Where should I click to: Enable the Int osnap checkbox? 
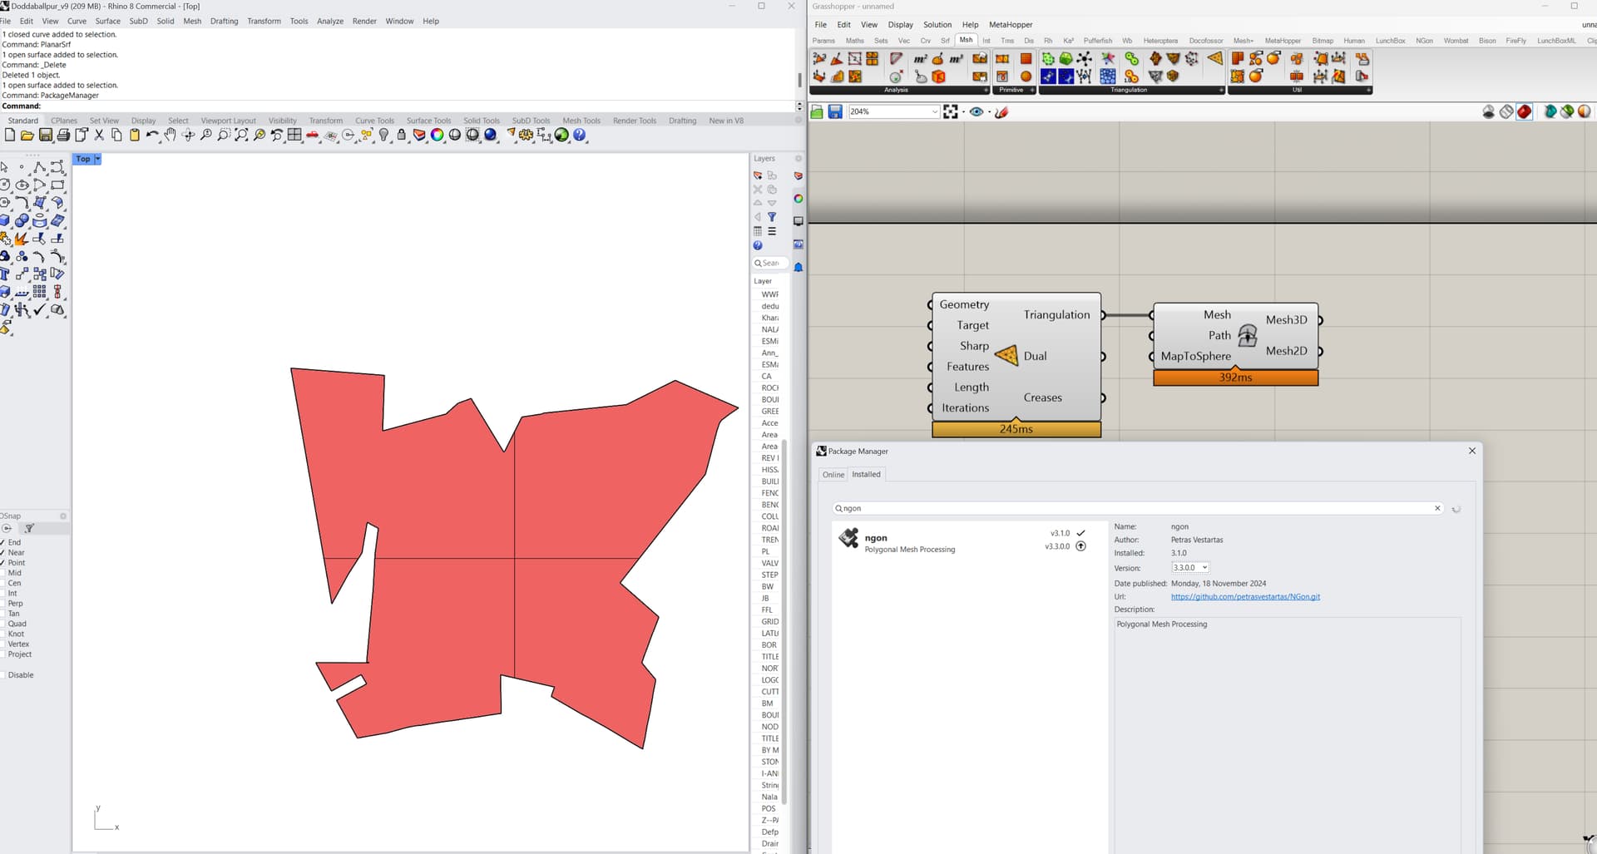point(2,593)
